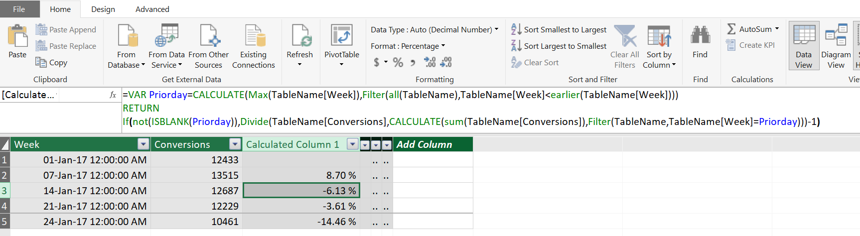The width and height of the screenshot is (860, 236).
Task: Apply thousands separator comma format
Action: pyautogui.click(x=413, y=62)
